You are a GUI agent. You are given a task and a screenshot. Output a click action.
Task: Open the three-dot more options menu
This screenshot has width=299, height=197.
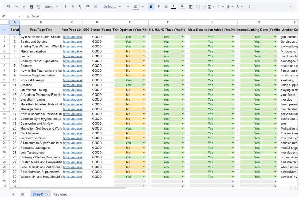[x=249, y=7]
